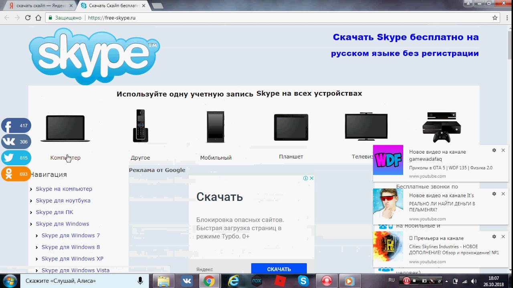This screenshot has height=288, width=513.
Task: Open Cities Skylines Industries notification
Action: 441,249
